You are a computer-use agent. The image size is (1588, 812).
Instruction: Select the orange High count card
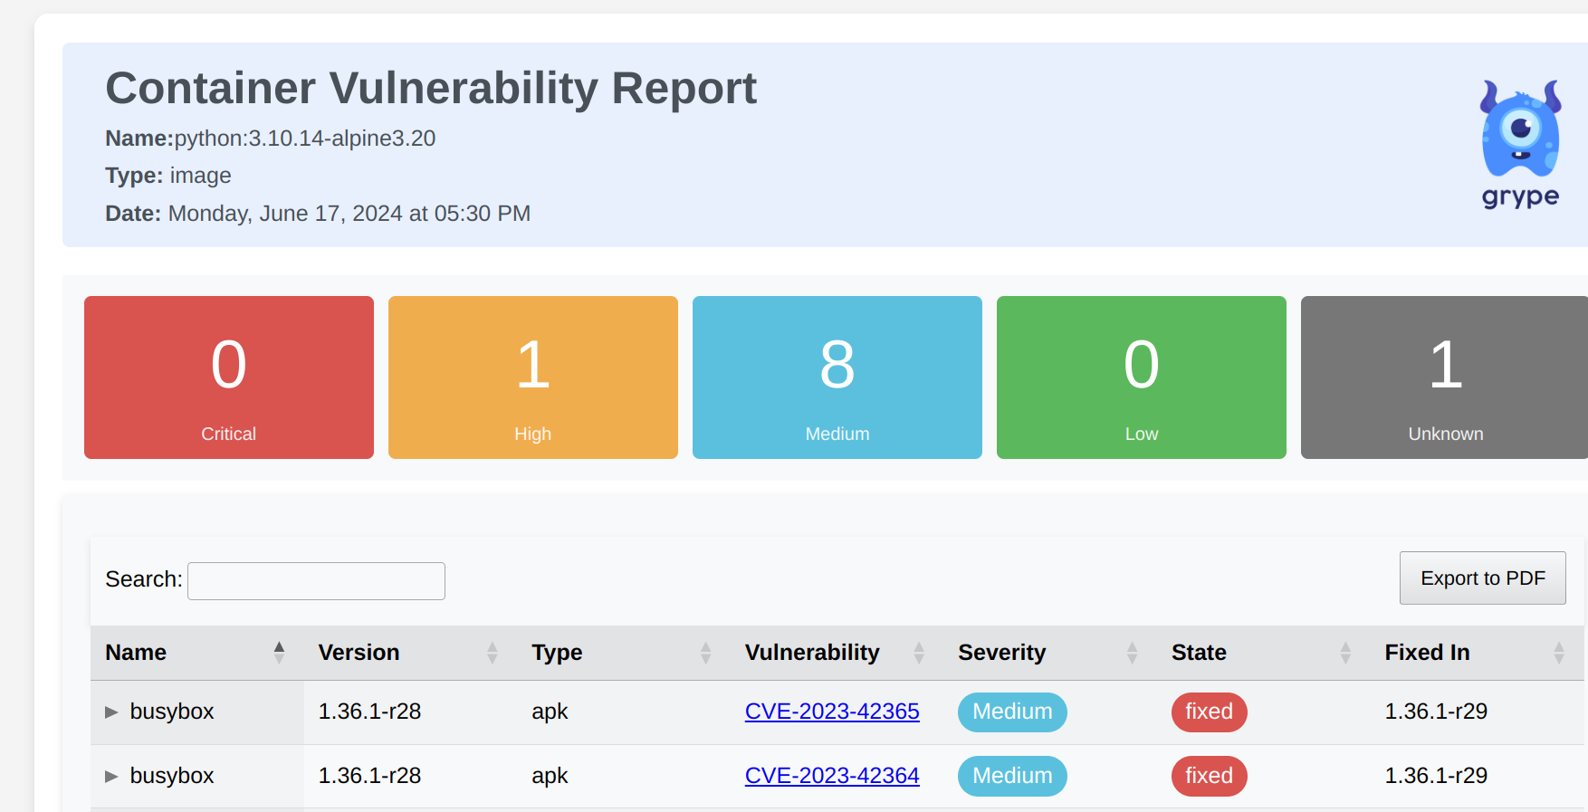tap(533, 377)
